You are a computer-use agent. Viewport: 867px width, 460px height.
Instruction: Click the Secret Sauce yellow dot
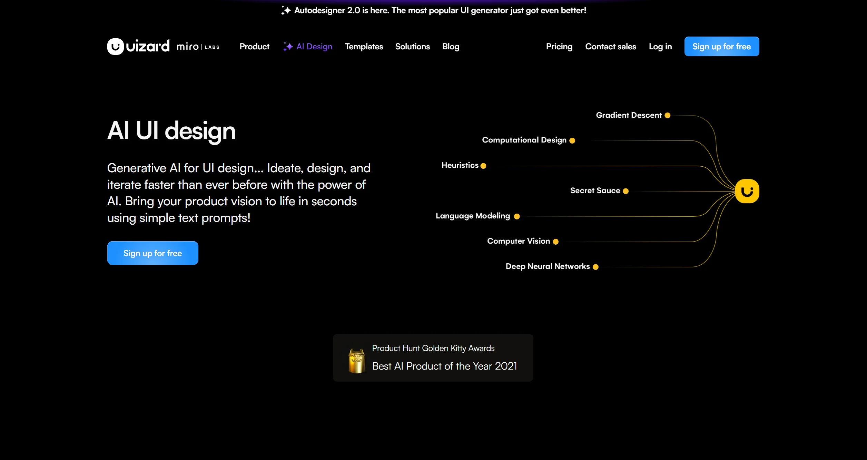tap(625, 191)
